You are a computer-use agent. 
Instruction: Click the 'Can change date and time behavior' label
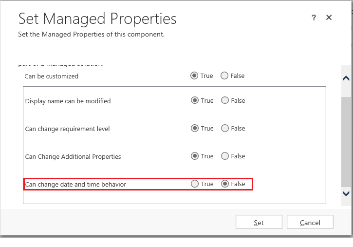(x=75, y=184)
